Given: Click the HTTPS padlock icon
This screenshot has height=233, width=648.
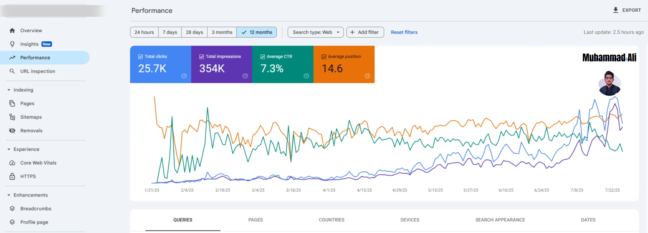Looking at the screenshot, I should tap(12, 176).
